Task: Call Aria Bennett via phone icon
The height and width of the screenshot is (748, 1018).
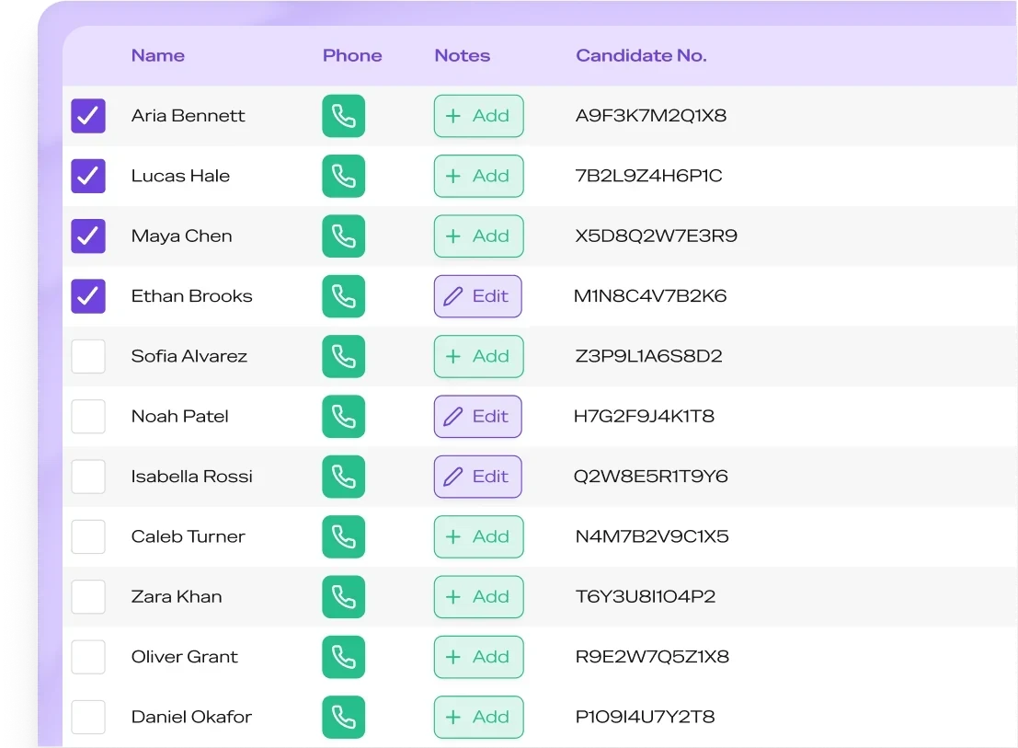Action: (x=343, y=116)
